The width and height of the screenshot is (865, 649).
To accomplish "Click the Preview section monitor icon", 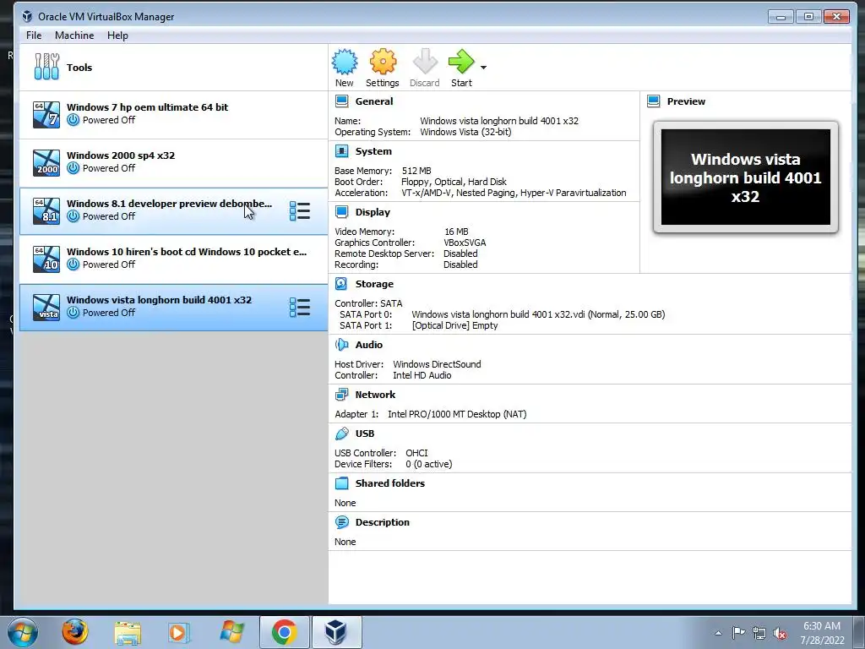I will [654, 101].
